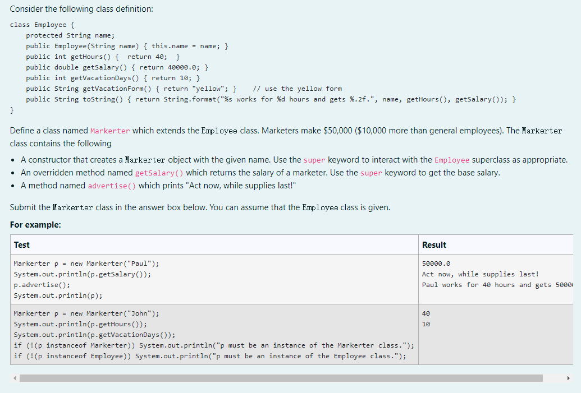Click the highlighted Marketer class name link

[110, 131]
